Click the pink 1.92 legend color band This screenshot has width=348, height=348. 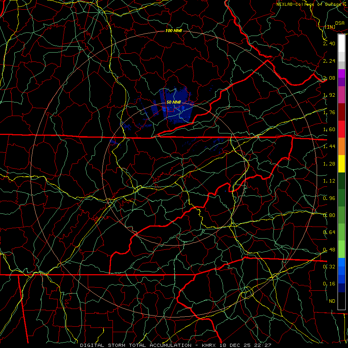[341, 95]
